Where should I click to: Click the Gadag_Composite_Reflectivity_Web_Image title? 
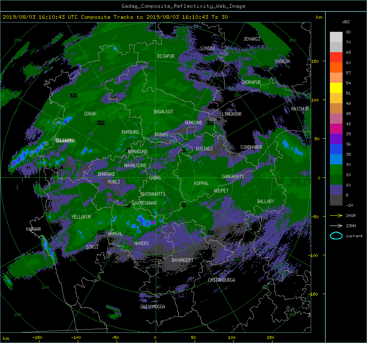[183, 6]
